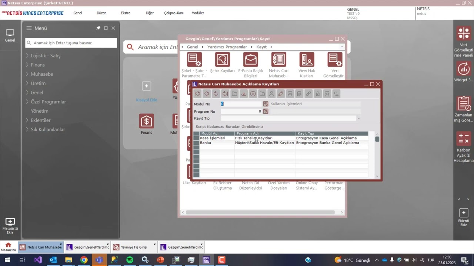Click the XLS export toolbar icon
474x266 pixels.
(x=327, y=94)
